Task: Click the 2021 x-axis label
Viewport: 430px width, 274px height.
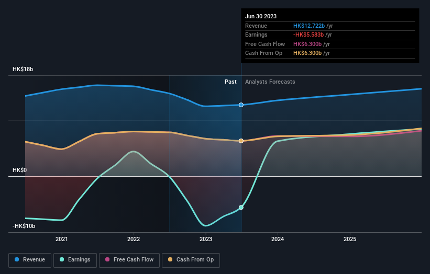Action: 62,239
